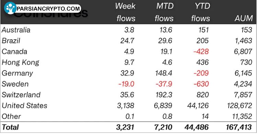257x140 pixels.
Task: Select the Week flows column header
Action: 125,12
